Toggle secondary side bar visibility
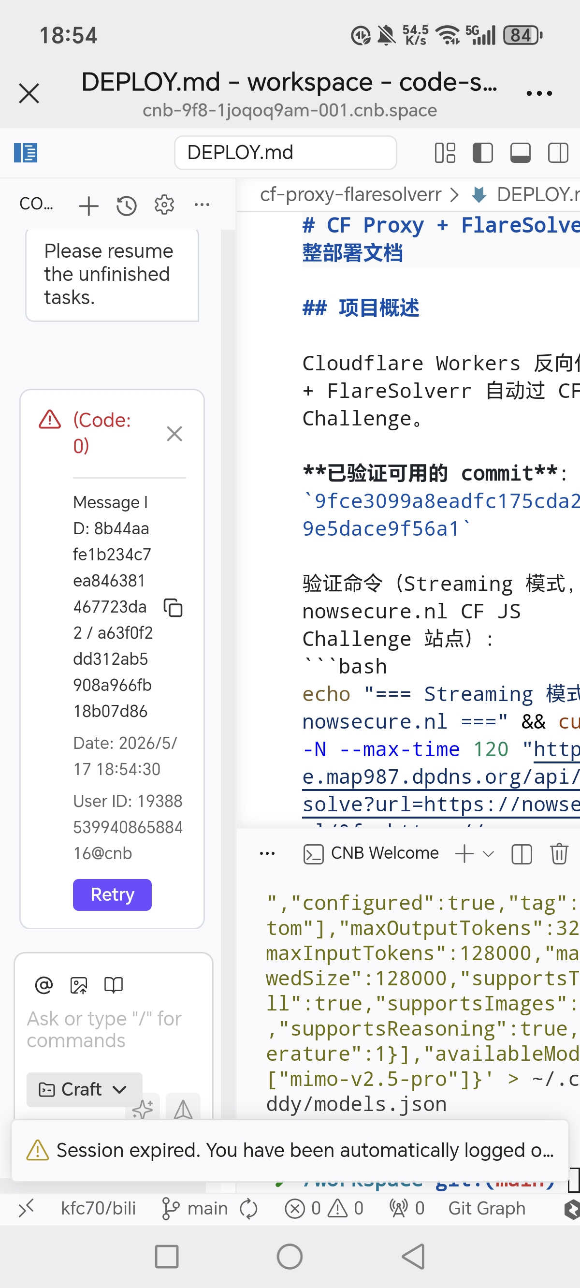580x1288 pixels. tap(558, 152)
